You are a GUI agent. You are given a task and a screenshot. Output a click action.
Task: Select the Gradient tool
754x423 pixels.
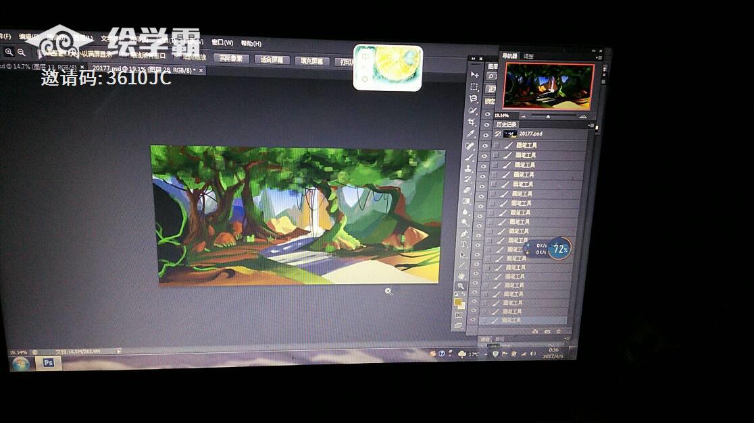[466, 200]
